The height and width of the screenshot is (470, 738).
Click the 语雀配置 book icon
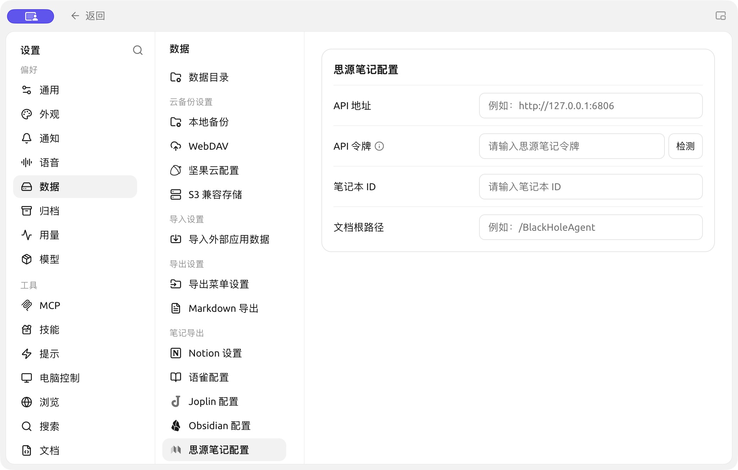[x=176, y=377]
